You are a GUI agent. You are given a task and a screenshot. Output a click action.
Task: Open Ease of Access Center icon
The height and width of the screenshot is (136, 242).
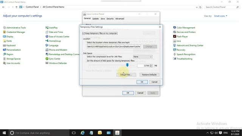click(57, 37)
